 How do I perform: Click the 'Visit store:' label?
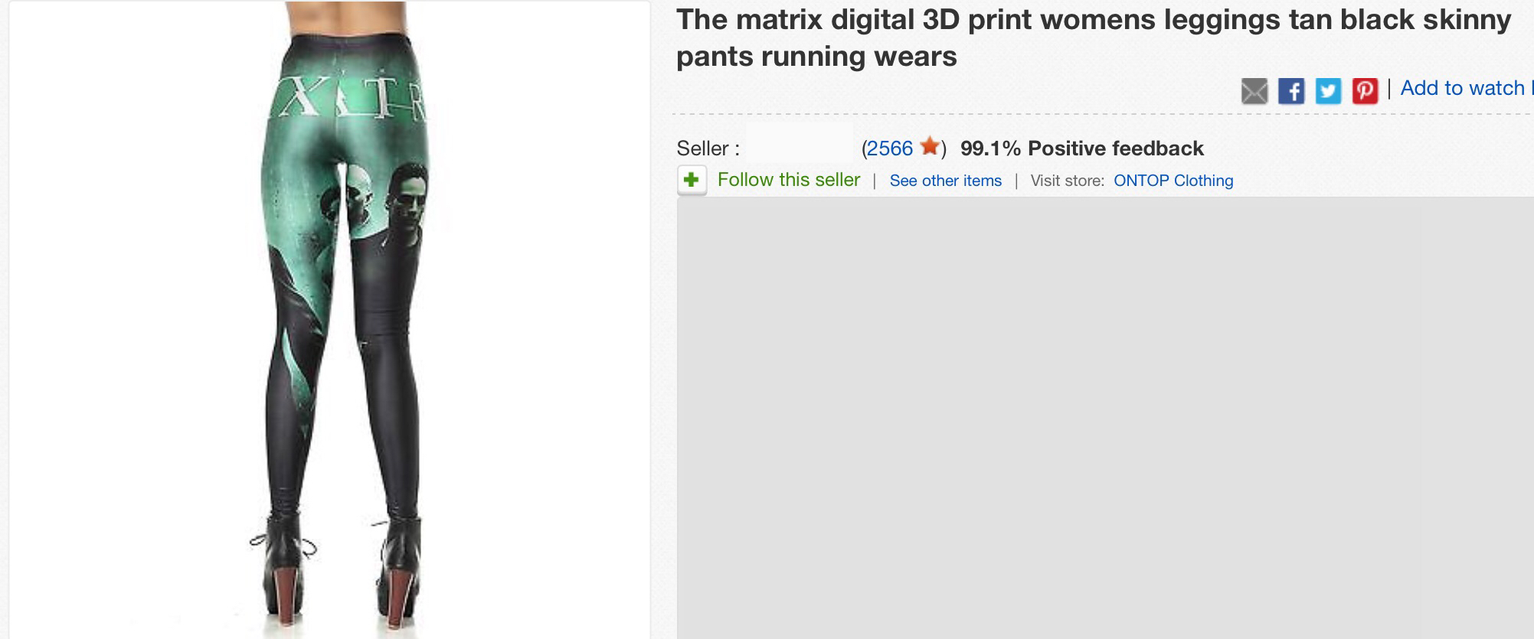pyautogui.click(x=1067, y=181)
